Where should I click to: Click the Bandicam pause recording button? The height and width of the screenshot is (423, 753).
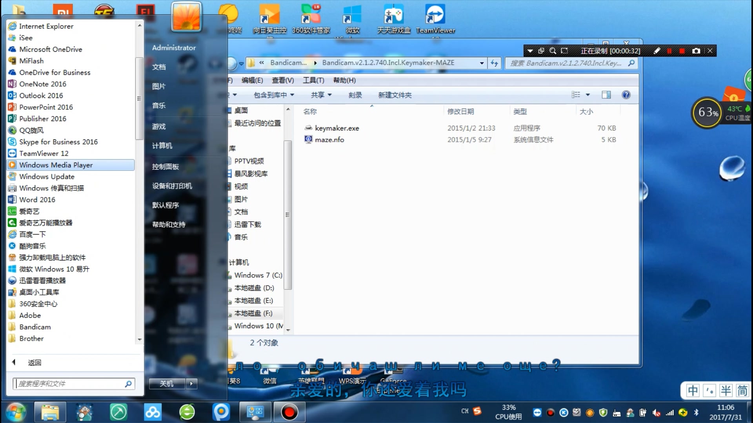point(669,51)
